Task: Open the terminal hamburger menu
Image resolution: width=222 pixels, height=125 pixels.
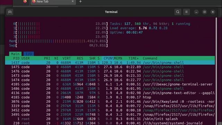Action: point(186,12)
